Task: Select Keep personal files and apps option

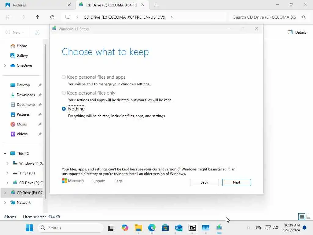Action: [x=64, y=77]
